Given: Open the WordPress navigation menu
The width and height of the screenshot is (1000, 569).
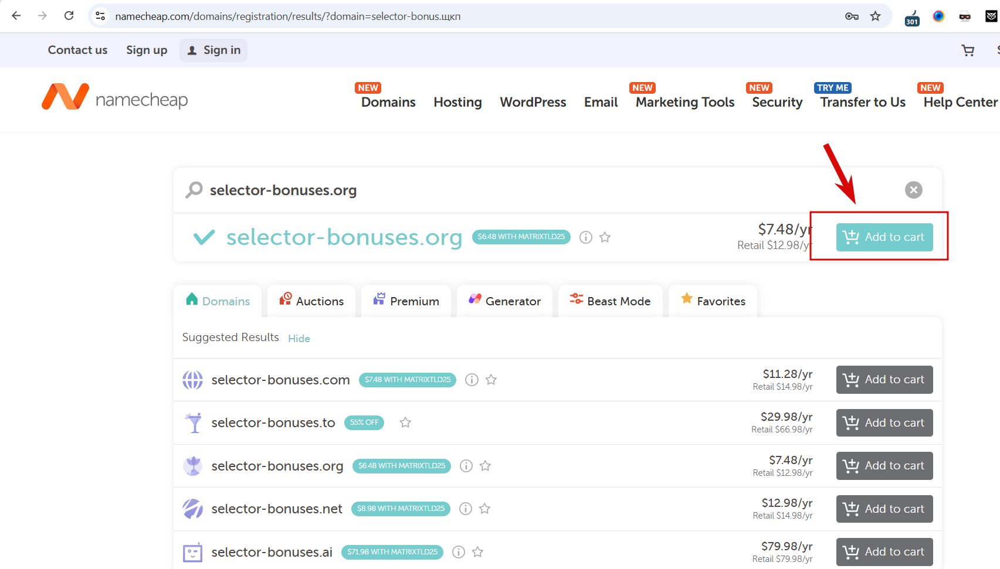Looking at the screenshot, I should (533, 102).
